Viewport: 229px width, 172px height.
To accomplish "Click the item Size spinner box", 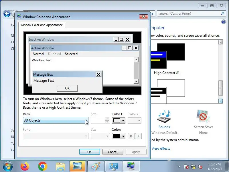I will tap(100, 120).
